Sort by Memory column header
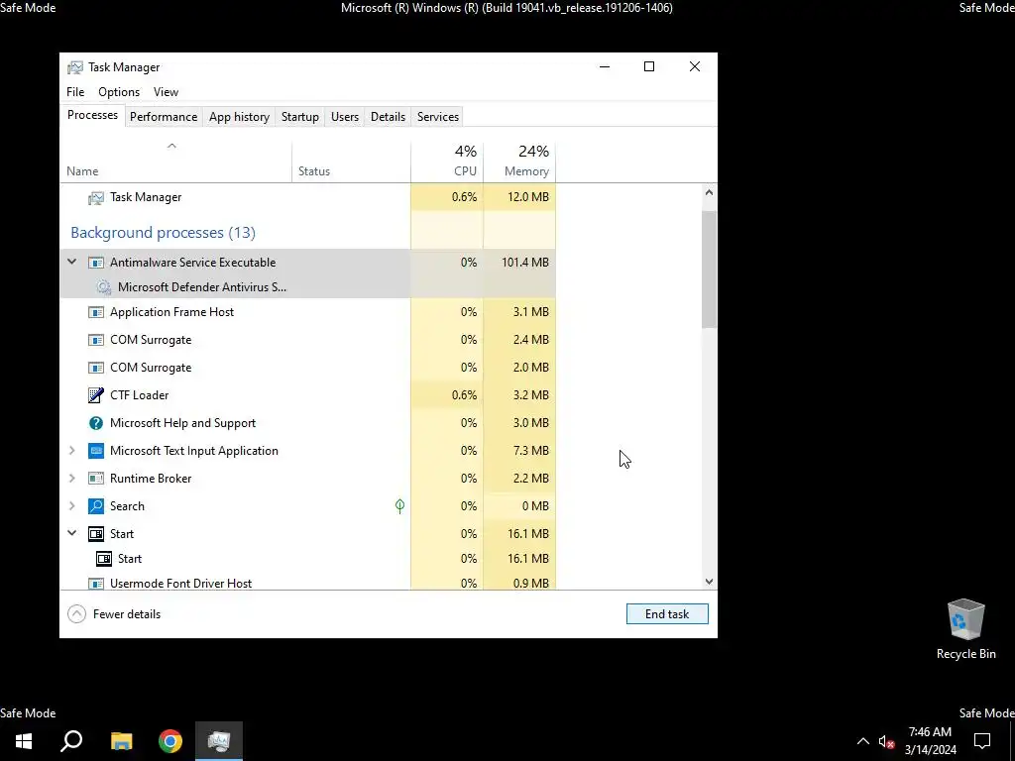The height and width of the screenshot is (761, 1015). pyautogui.click(x=519, y=162)
